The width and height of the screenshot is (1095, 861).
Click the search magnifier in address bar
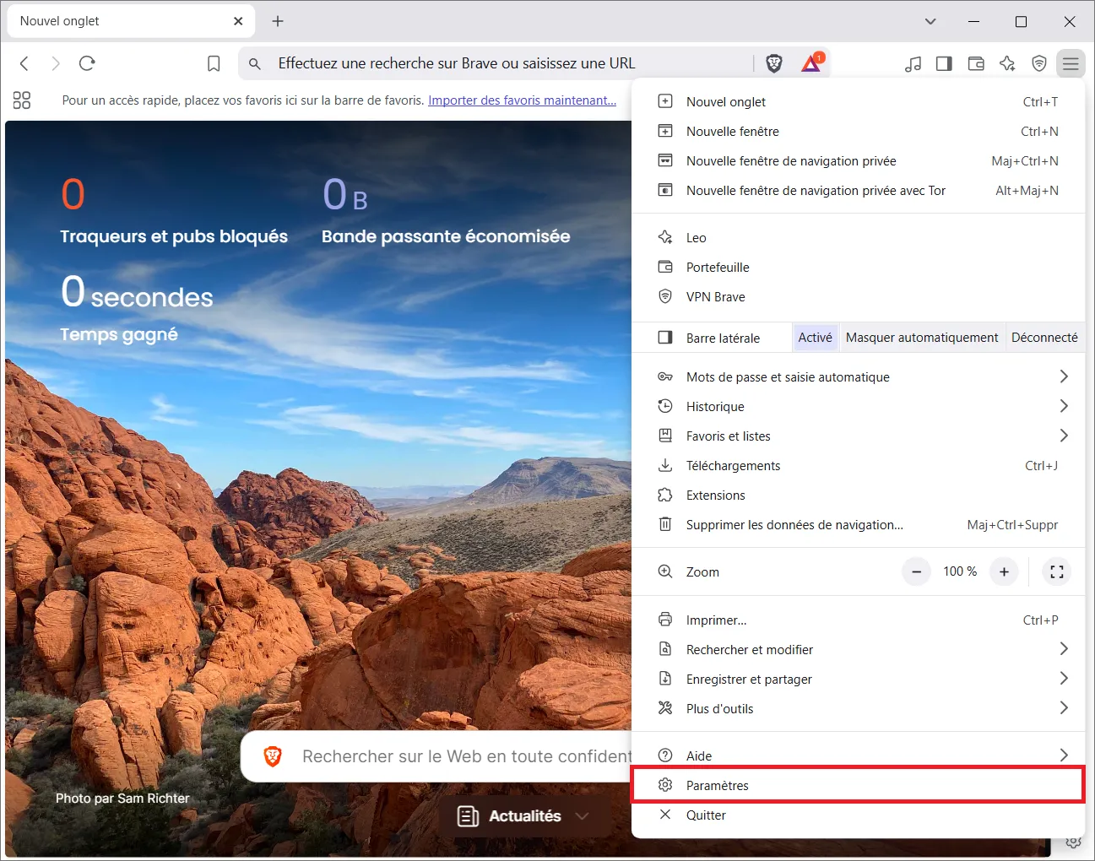[255, 63]
